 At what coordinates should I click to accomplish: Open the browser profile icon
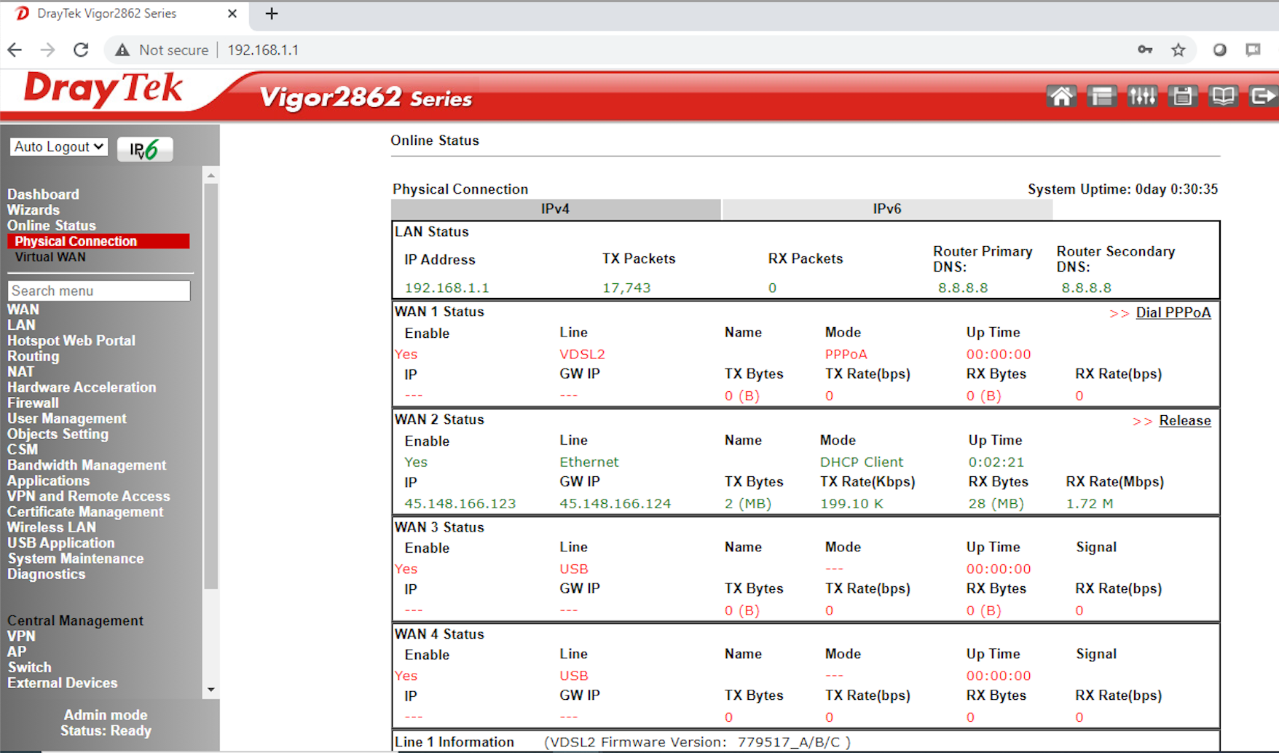[1220, 50]
